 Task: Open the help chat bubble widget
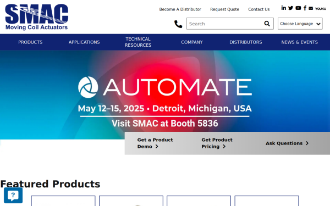pyautogui.click(x=13, y=195)
